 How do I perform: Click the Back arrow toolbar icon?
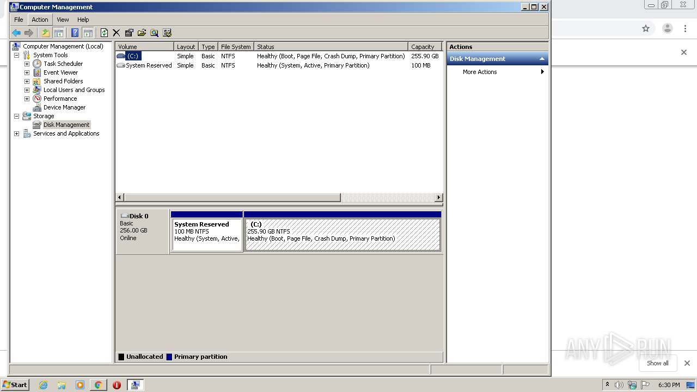tap(16, 33)
